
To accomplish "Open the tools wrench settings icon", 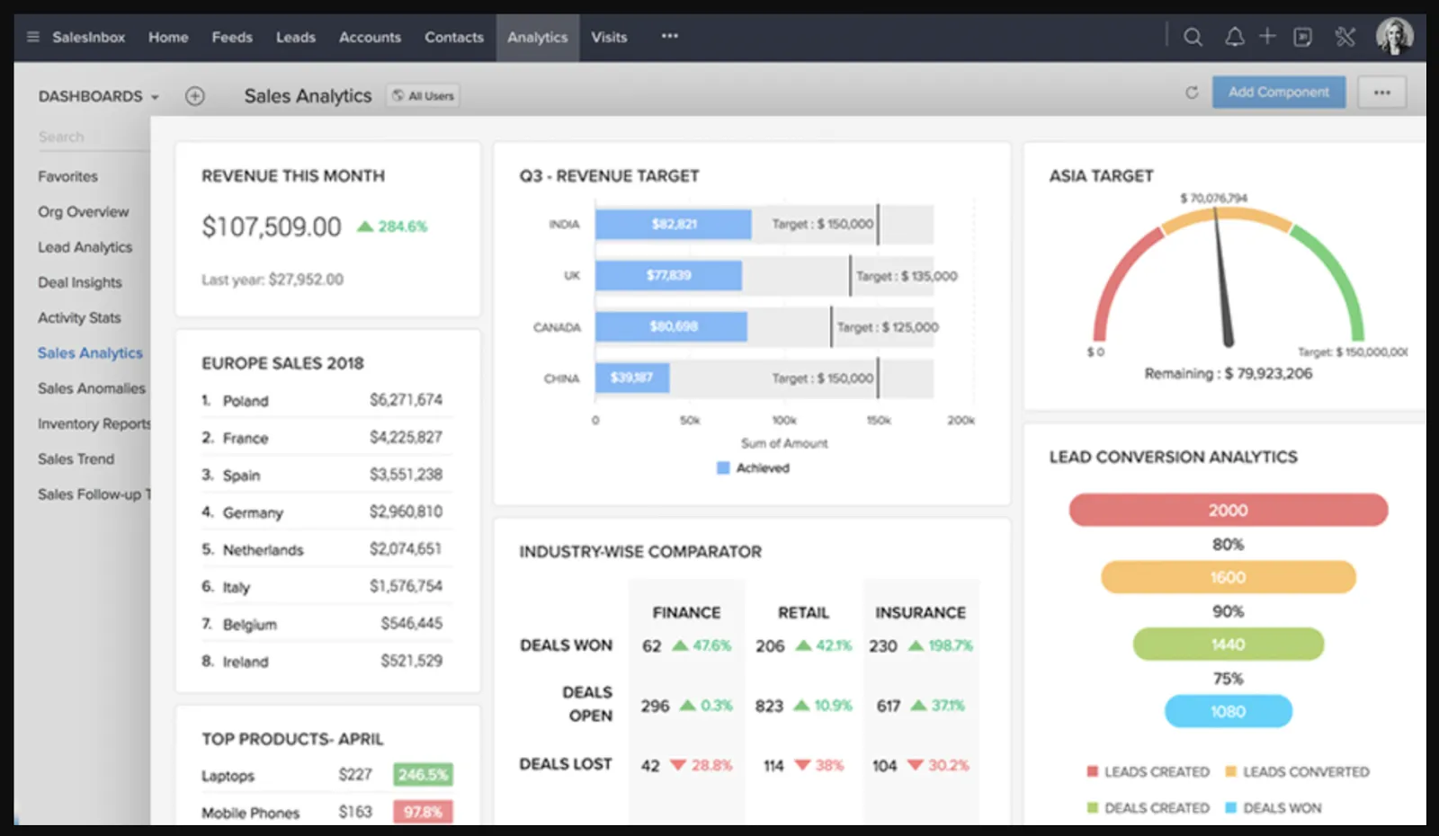I will tap(1345, 37).
